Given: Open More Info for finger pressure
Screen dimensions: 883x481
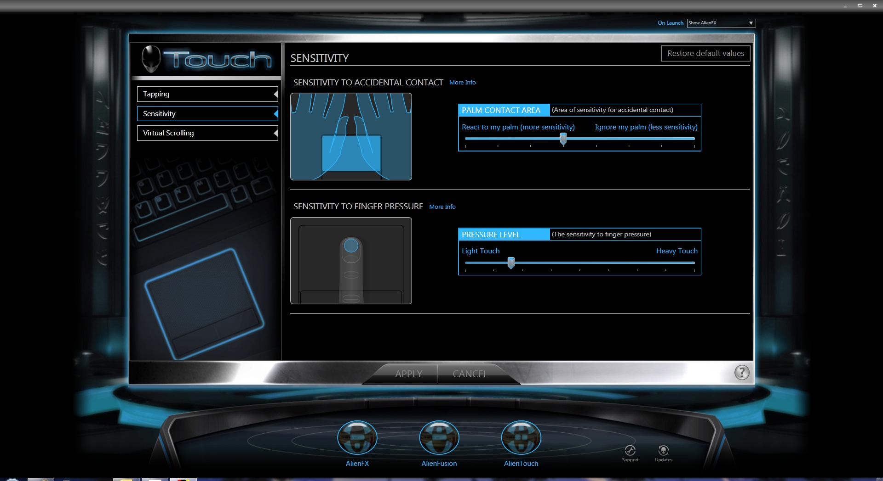Looking at the screenshot, I should click(x=442, y=207).
